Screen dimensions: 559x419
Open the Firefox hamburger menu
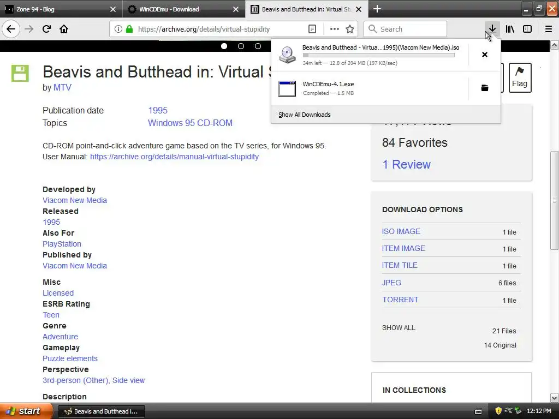pyautogui.click(x=549, y=29)
